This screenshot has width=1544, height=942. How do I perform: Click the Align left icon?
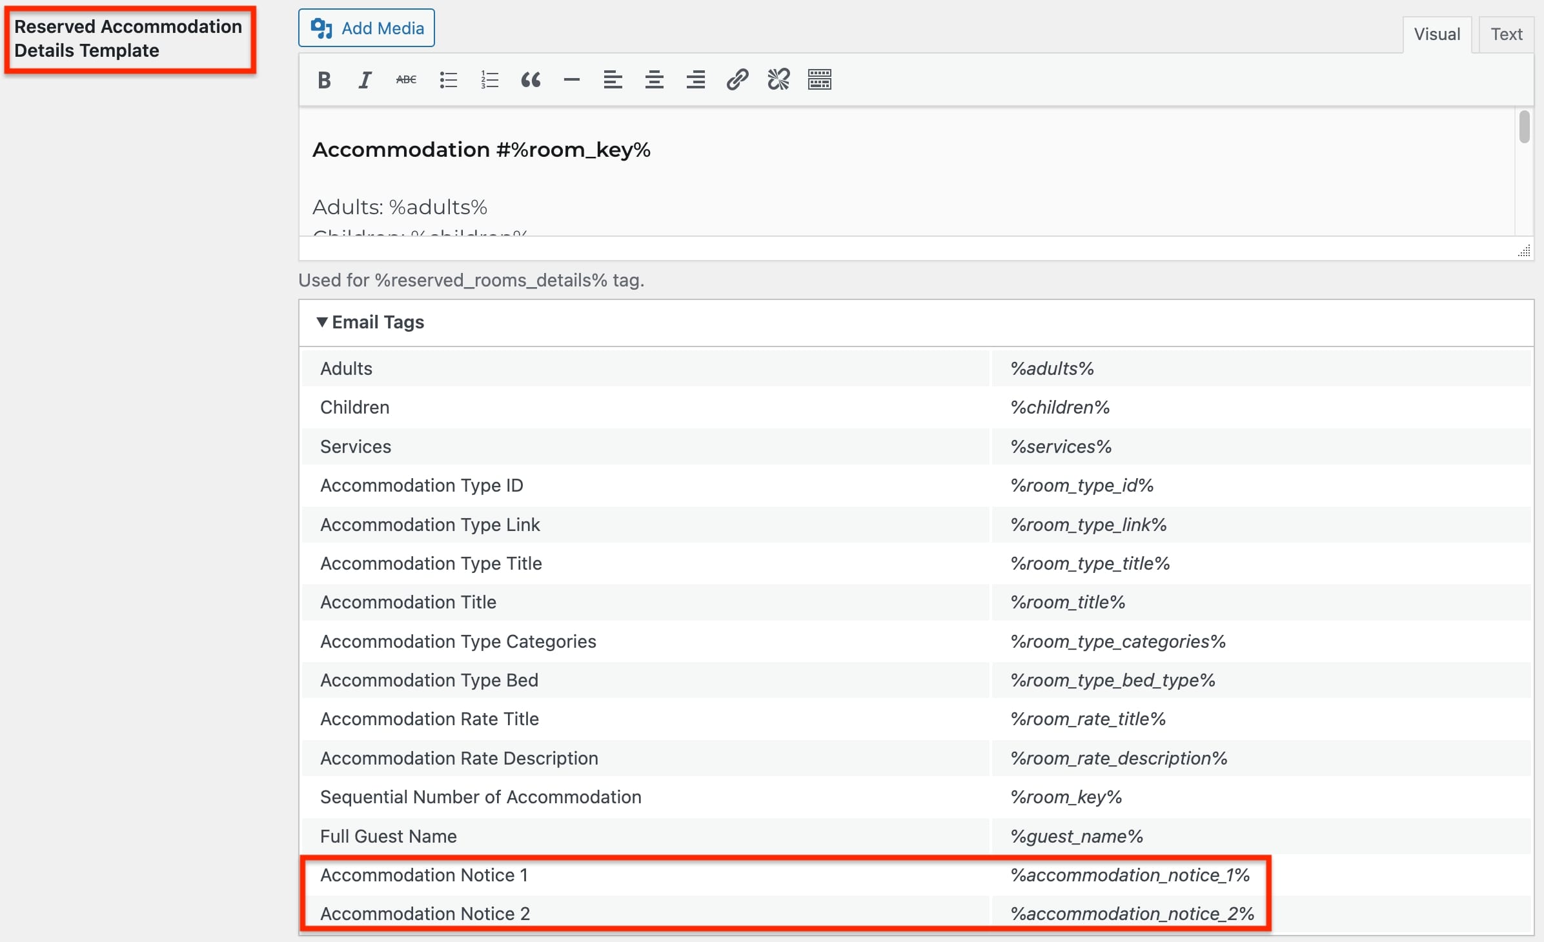611,81
